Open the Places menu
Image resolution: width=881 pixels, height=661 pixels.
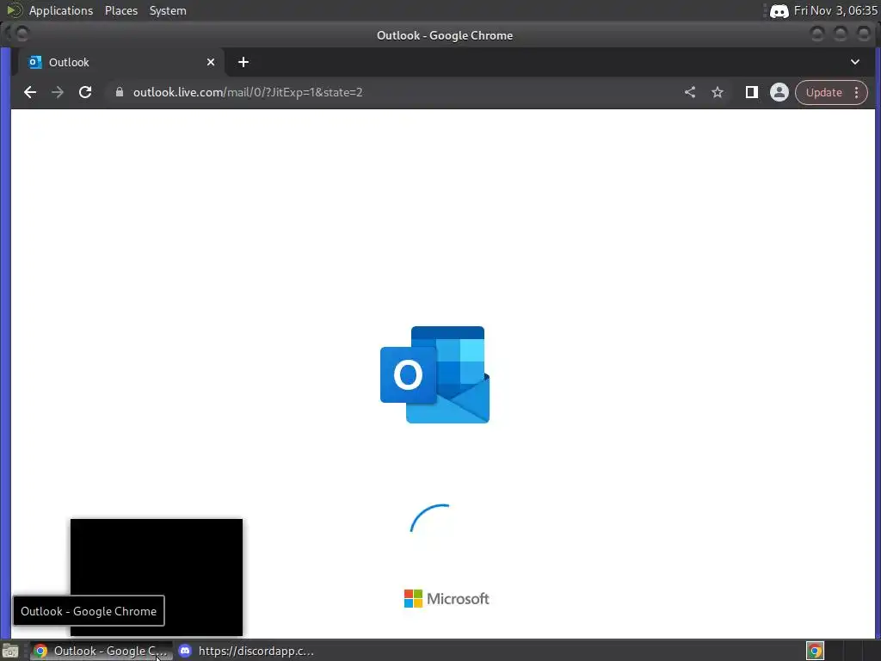coord(121,10)
